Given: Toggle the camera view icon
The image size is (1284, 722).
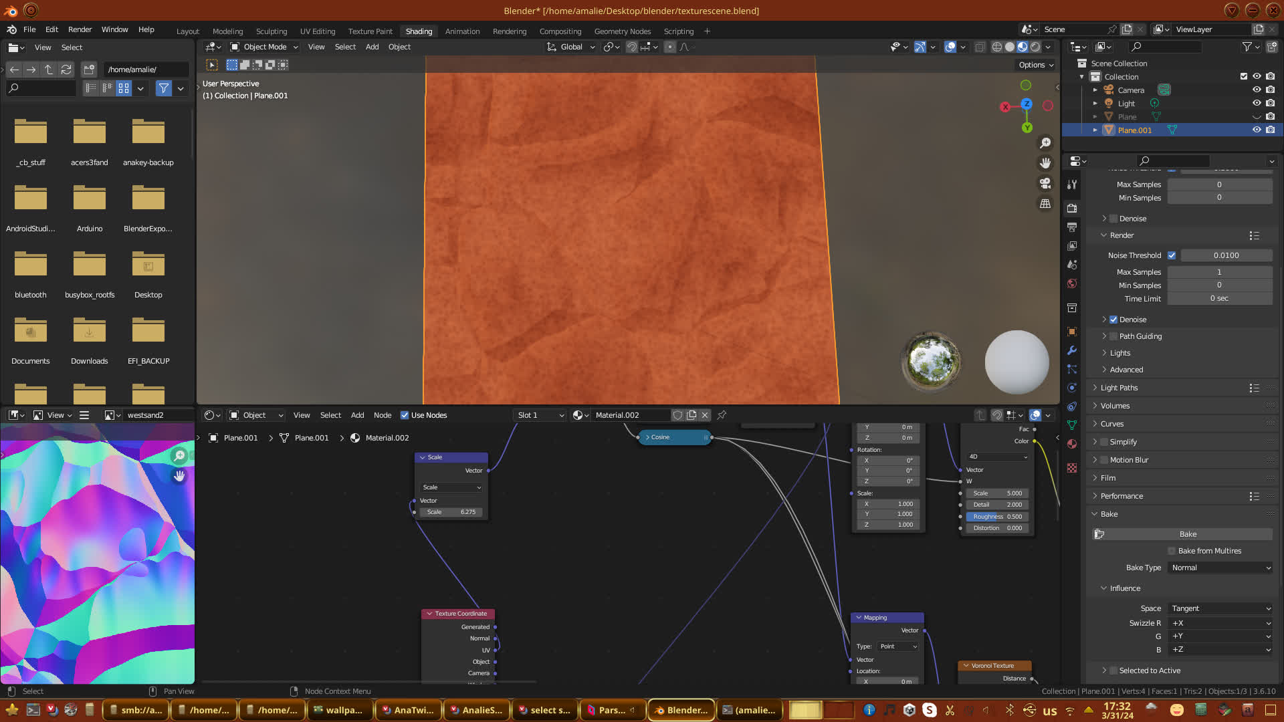Looking at the screenshot, I should [x=1045, y=183].
